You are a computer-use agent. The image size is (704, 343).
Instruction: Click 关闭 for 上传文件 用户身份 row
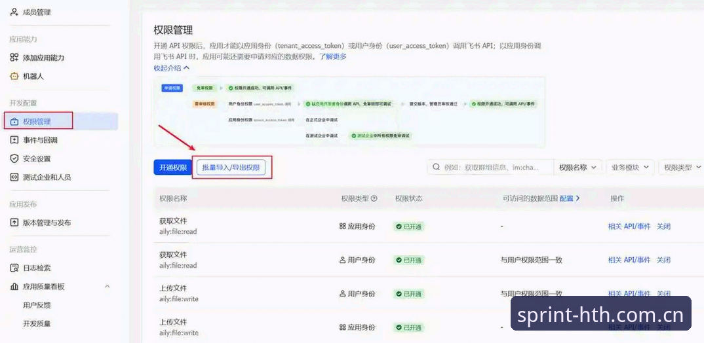tap(663, 293)
